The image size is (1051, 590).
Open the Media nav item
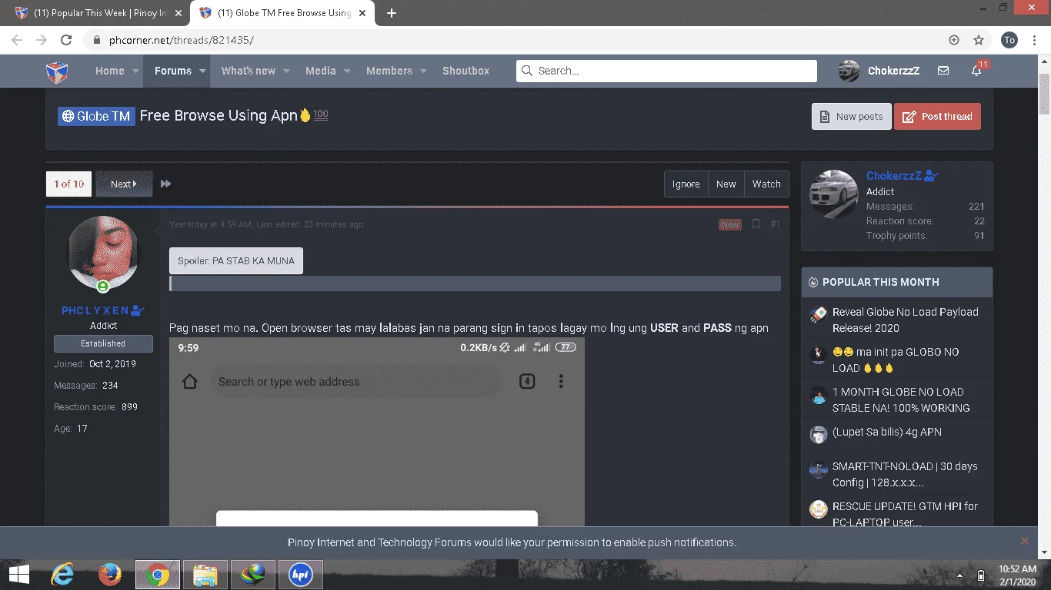[x=320, y=71]
